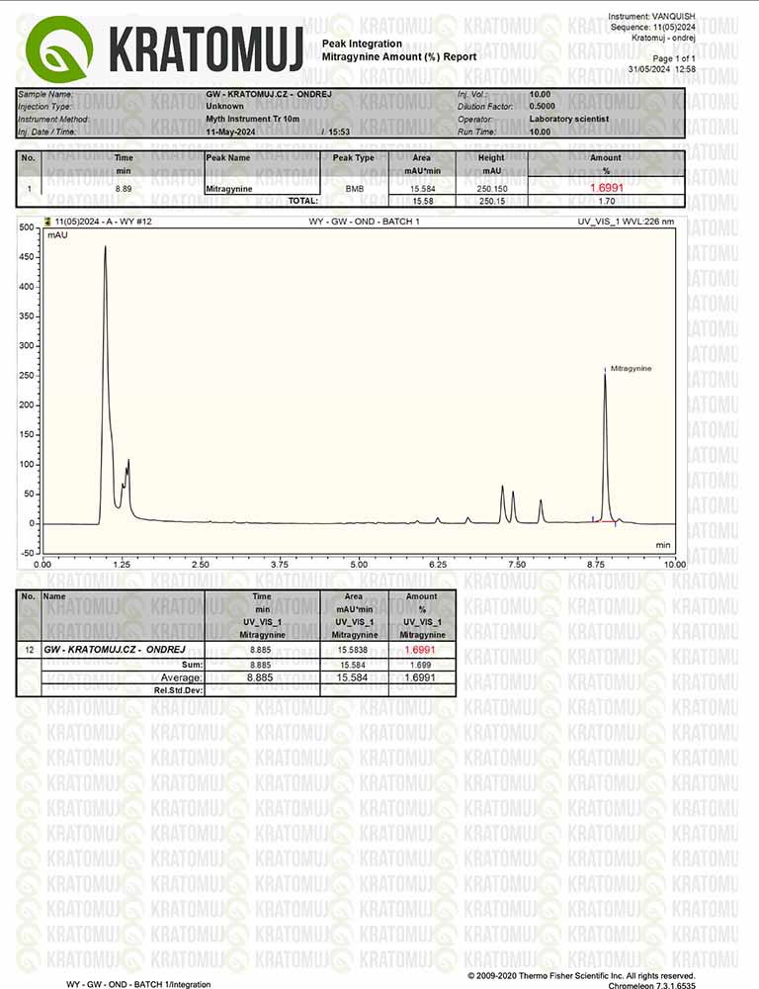Select Dilution Factor value '0.5000'
Screen dimensions: 759x989
click(x=543, y=106)
